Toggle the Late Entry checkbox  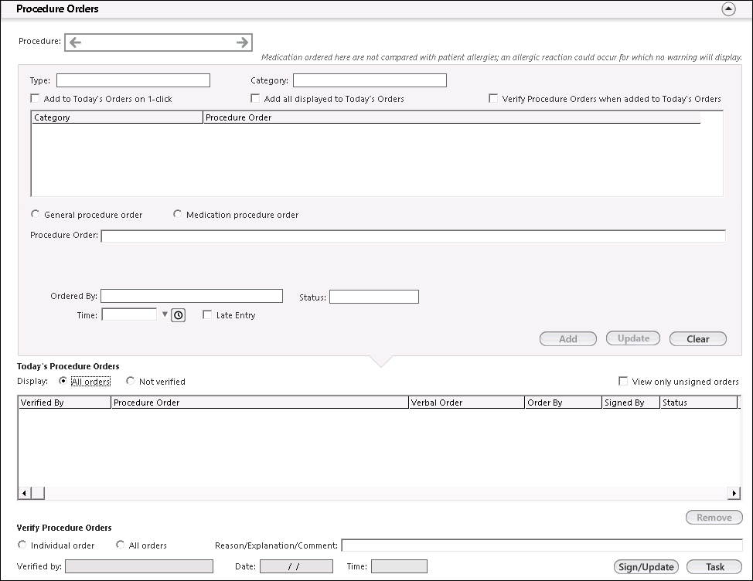point(207,315)
